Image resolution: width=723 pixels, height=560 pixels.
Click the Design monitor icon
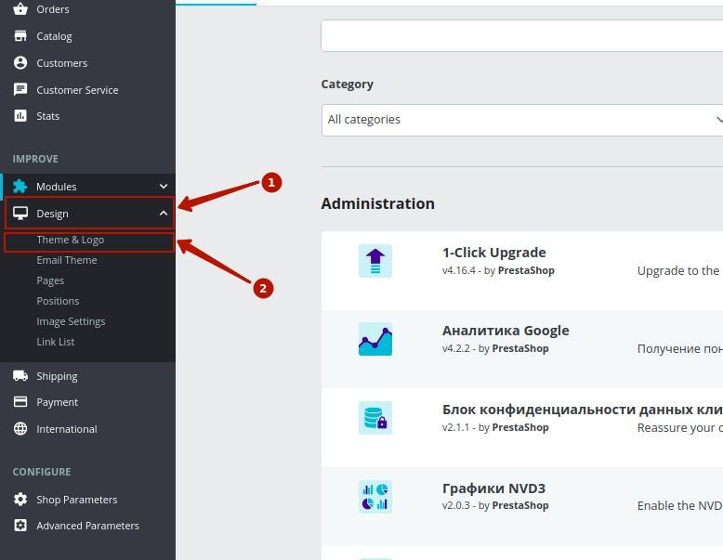point(20,214)
